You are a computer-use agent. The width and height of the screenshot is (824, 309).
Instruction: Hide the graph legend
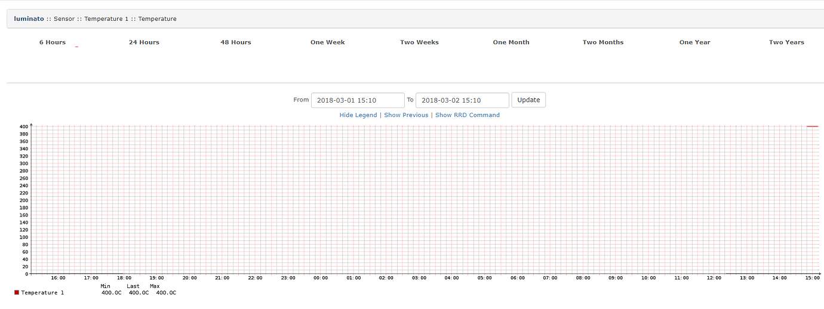358,115
